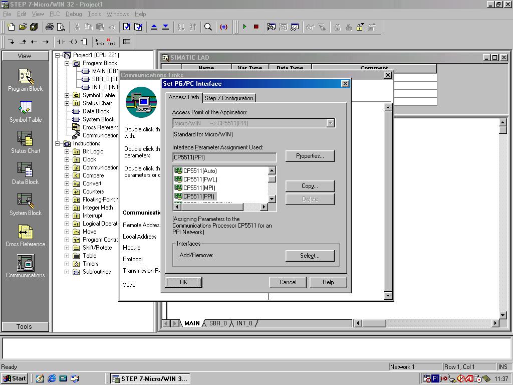Click the interface list scroll-right arrow
The height and width of the screenshot is (385, 513).
264,207
